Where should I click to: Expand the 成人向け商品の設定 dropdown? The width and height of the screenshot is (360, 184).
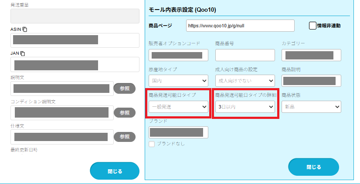245,81
